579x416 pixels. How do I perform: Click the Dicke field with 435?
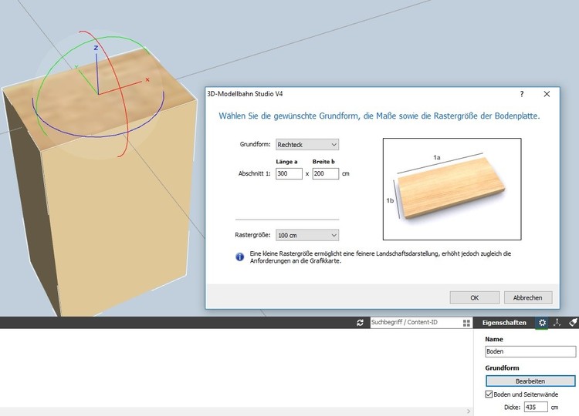click(536, 408)
